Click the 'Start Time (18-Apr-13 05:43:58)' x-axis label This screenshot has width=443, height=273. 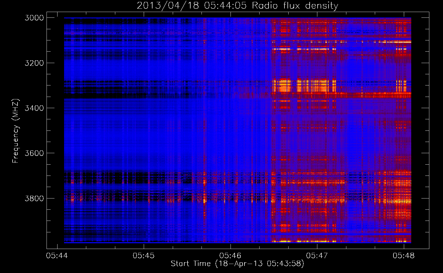pos(237,263)
